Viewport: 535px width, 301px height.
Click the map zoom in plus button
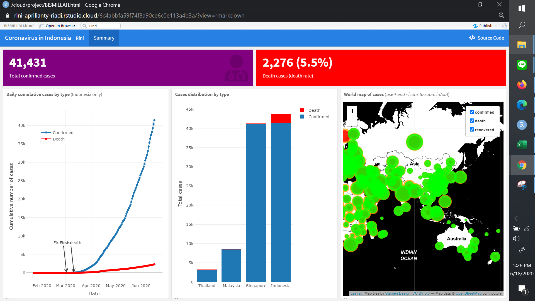352,111
